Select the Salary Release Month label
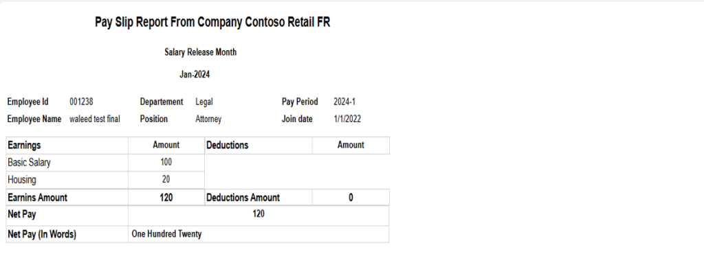 (x=201, y=52)
